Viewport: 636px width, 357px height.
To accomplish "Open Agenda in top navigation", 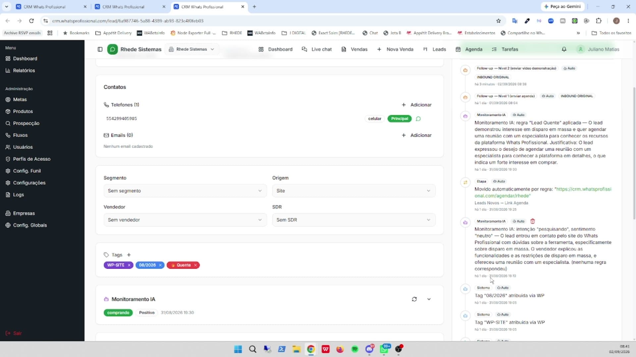I will pos(469,49).
